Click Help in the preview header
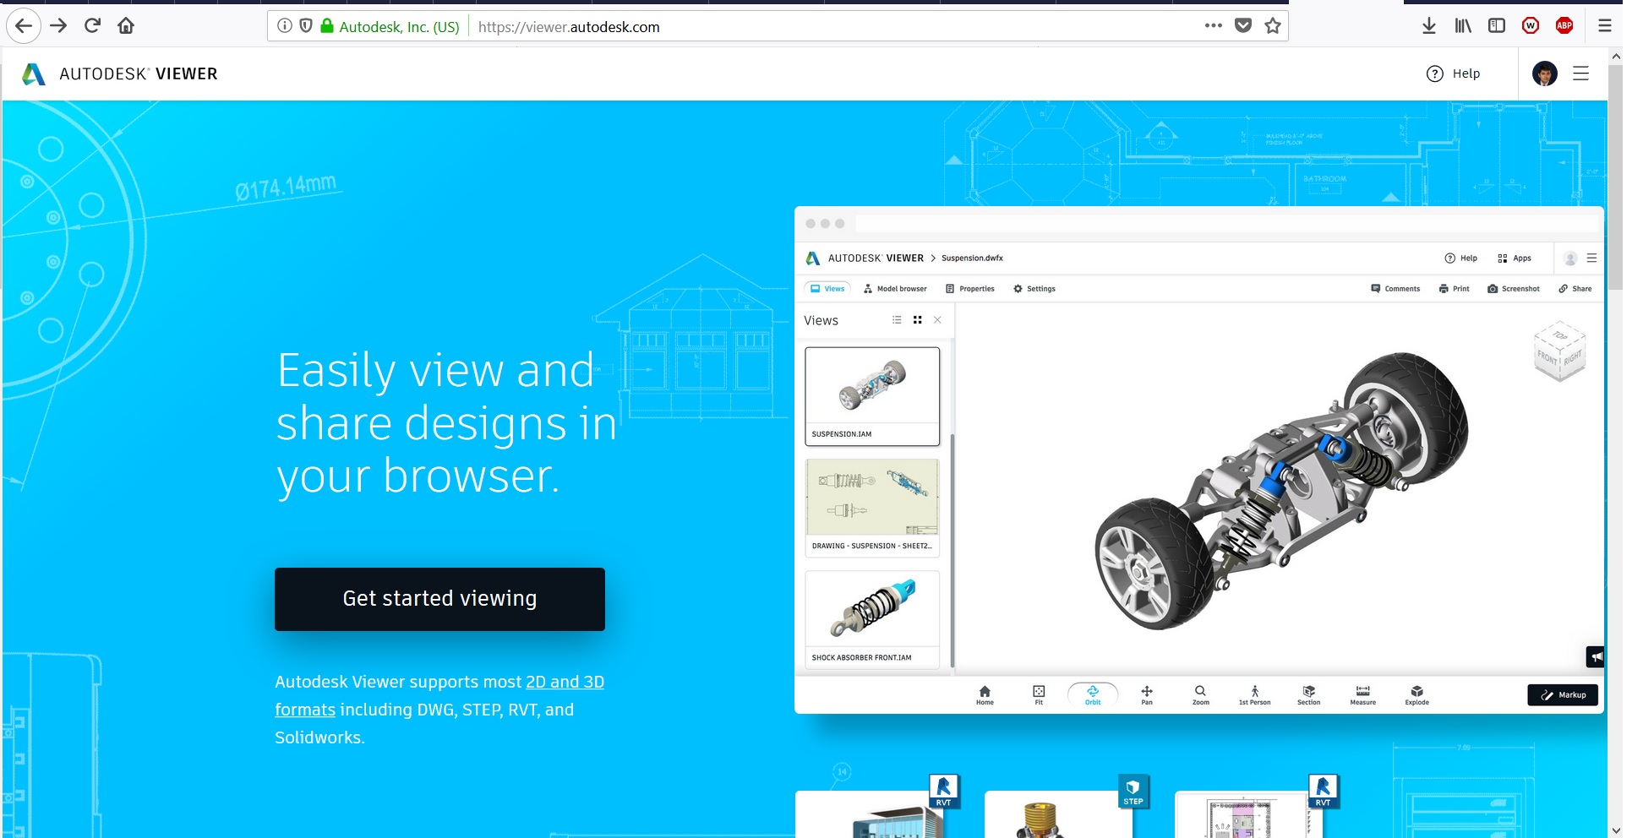This screenshot has width=1643, height=838. [1460, 258]
